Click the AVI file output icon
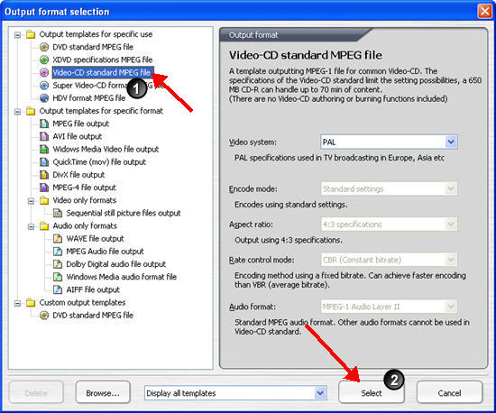Image resolution: width=496 pixels, height=413 pixels. [x=44, y=136]
